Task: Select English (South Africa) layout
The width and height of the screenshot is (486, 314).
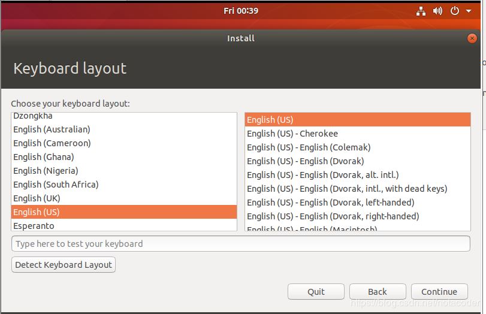Action: [x=56, y=185]
